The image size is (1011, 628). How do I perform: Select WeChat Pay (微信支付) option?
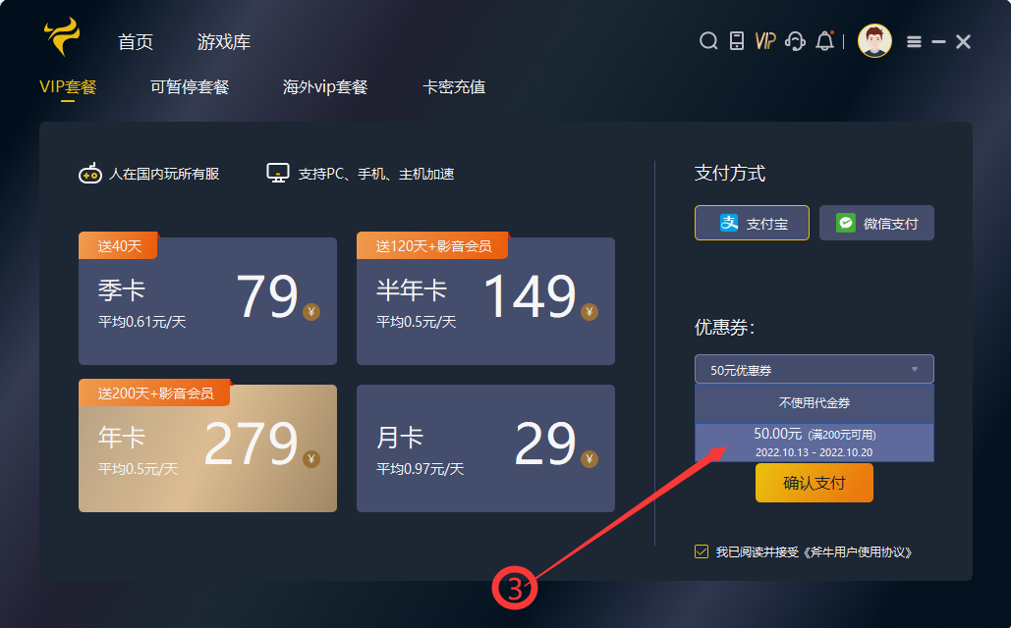tap(876, 223)
